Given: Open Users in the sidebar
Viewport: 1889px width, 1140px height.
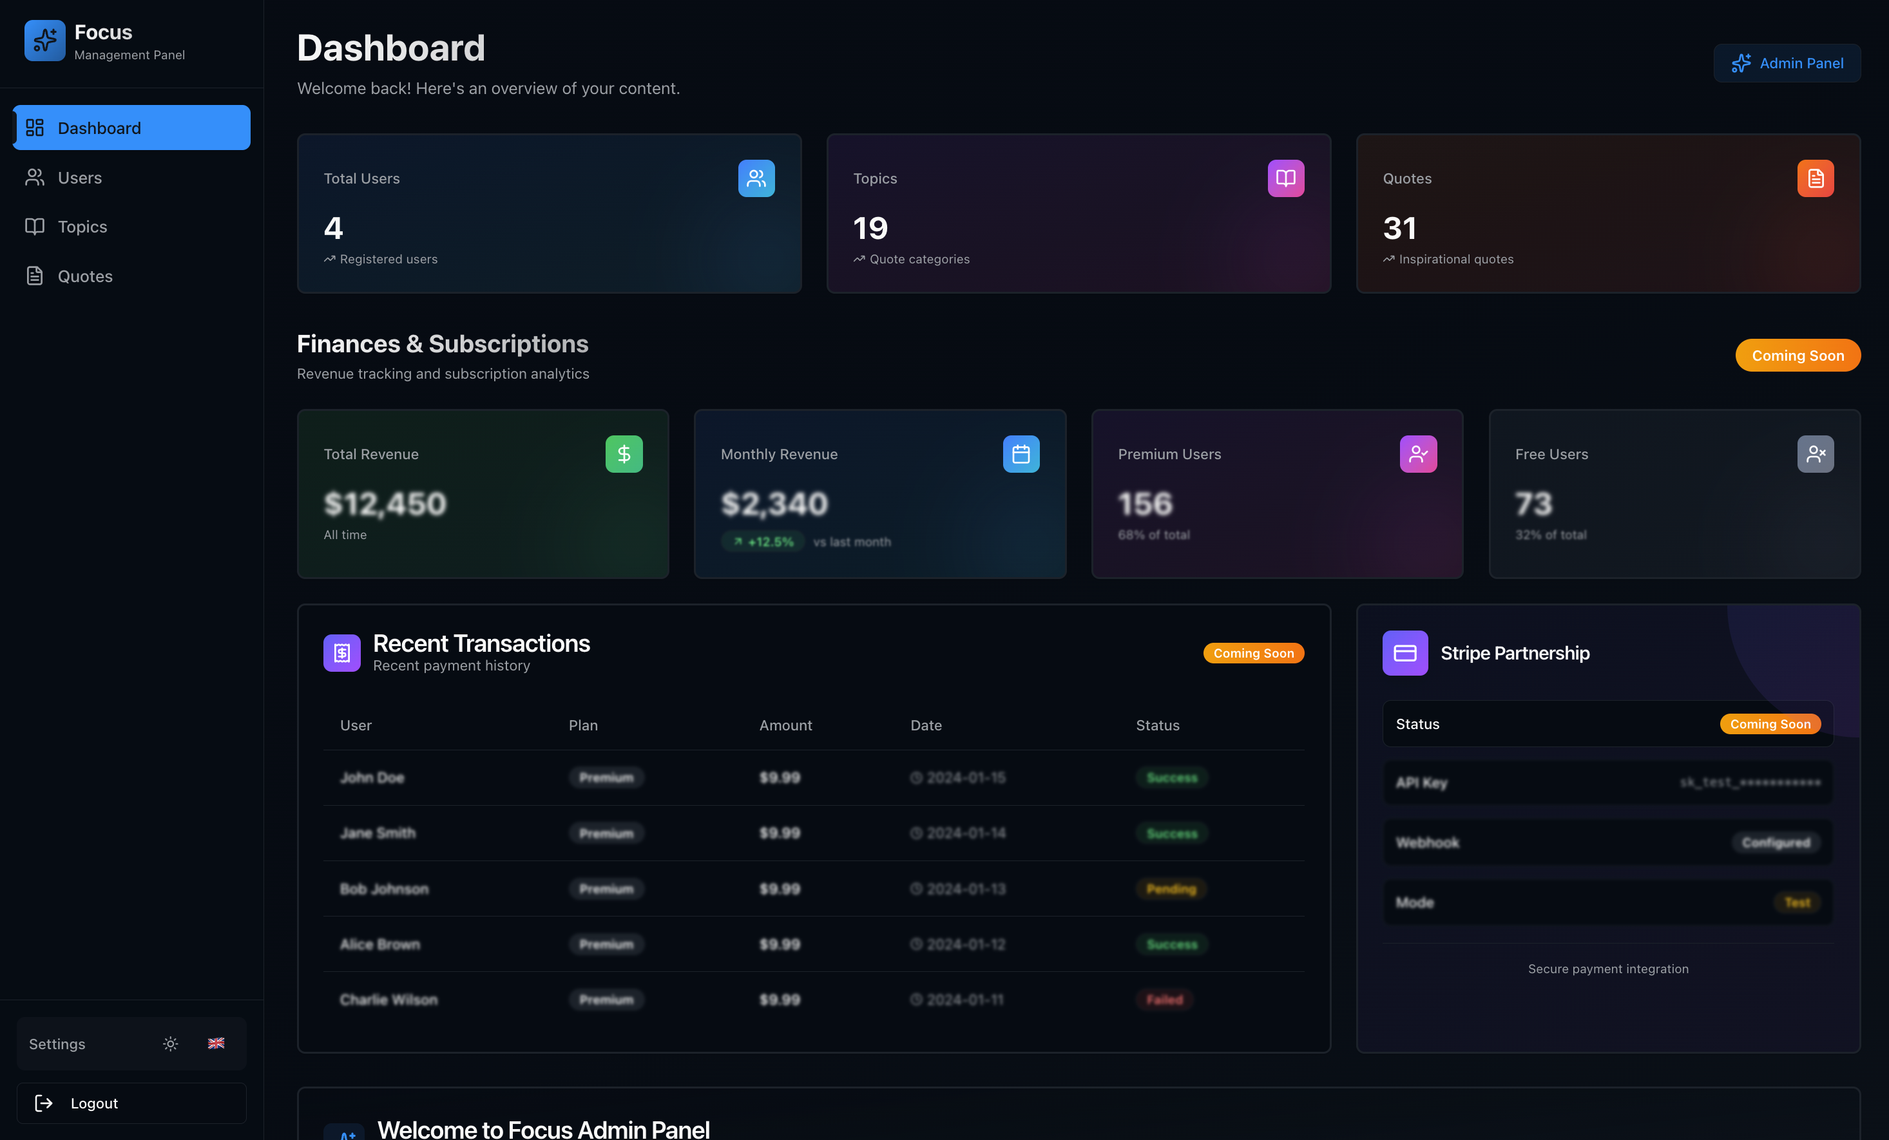Looking at the screenshot, I should 80,177.
